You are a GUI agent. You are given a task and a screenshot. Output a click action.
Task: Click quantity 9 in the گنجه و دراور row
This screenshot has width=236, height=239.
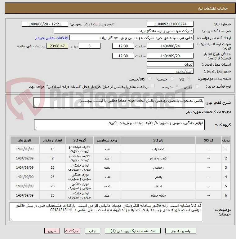52,158
